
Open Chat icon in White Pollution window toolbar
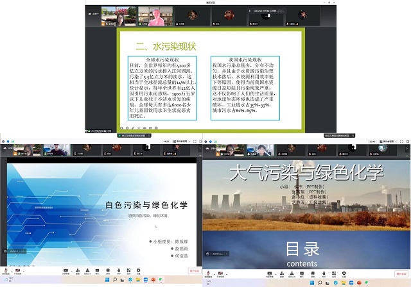click(x=97, y=272)
